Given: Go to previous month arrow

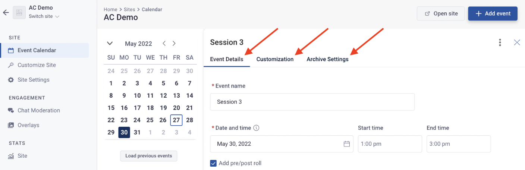Looking at the screenshot, I should coord(164,43).
